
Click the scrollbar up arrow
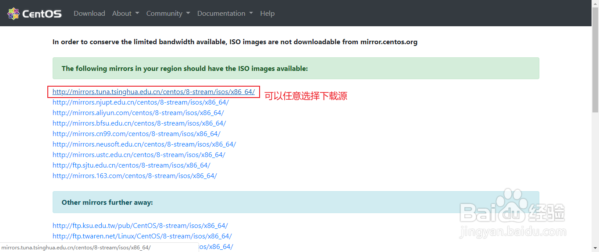pos(595,3)
